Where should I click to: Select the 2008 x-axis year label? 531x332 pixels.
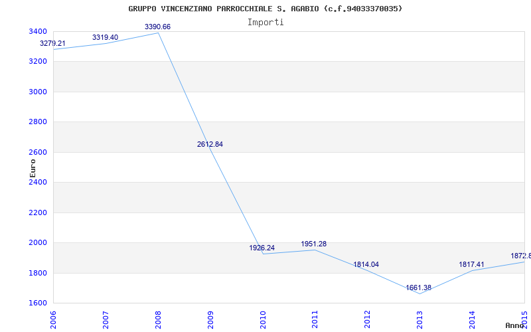click(x=158, y=319)
